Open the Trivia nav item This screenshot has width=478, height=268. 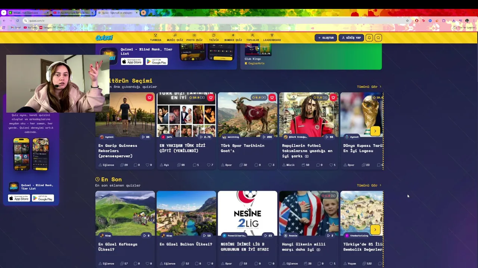click(214, 38)
